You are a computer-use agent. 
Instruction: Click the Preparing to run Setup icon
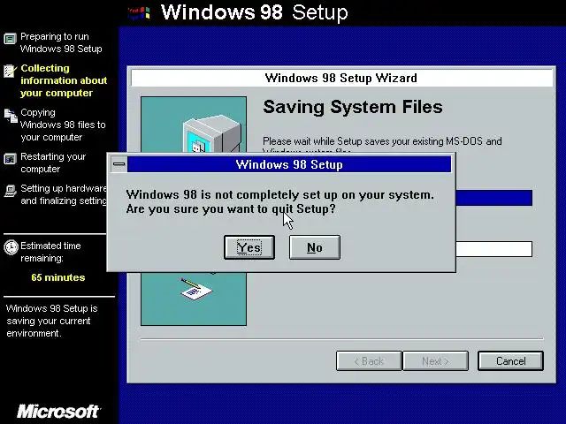tap(10, 38)
